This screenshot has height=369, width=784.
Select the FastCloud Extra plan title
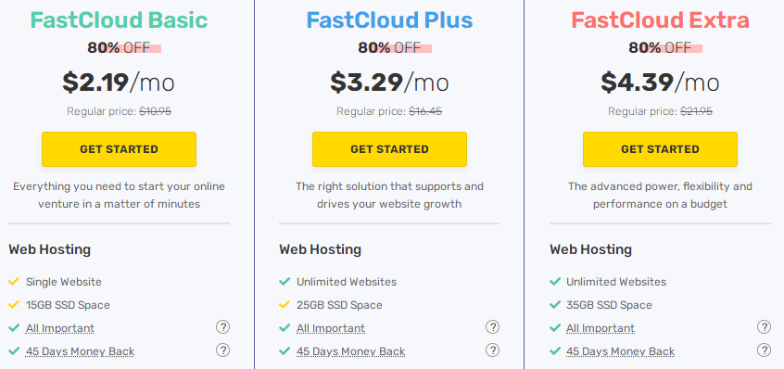coord(660,20)
